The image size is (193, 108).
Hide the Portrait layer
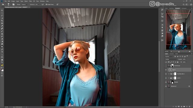[x=166, y=82]
